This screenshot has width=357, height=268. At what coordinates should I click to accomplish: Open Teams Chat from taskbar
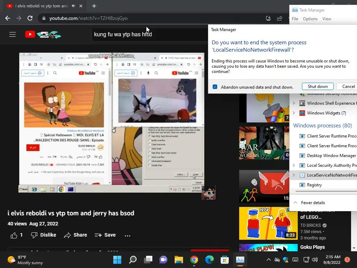click(x=163, y=260)
